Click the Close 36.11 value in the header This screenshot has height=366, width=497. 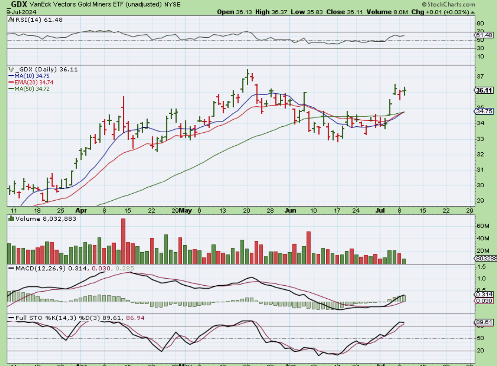[x=345, y=12]
